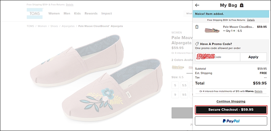271x131 pixels.
Task: Pay with PayPal button
Action: pyautogui.click(x=231, y=121)
